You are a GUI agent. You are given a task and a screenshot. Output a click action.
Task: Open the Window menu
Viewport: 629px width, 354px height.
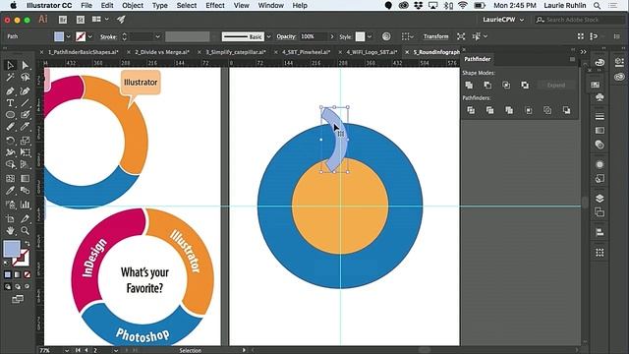[271, 6]
